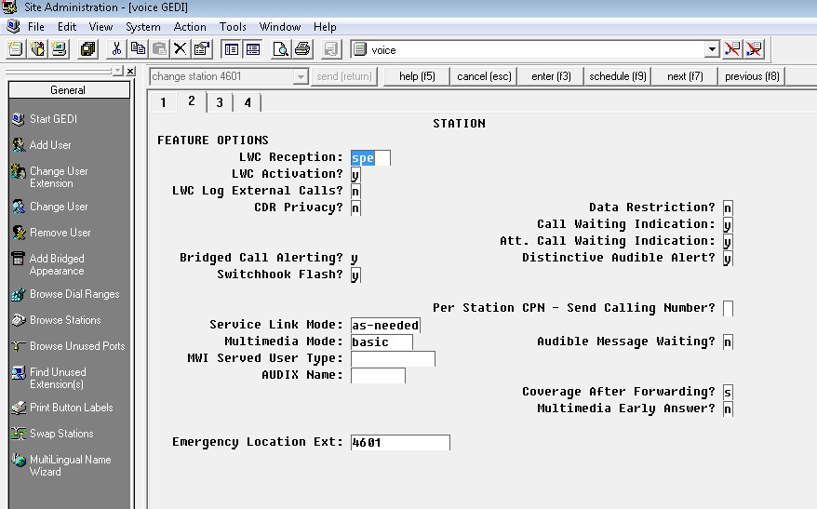
Task: Click the Browse Dial Ranges icon
Action: pyautogui.click(x=19, y=294)
